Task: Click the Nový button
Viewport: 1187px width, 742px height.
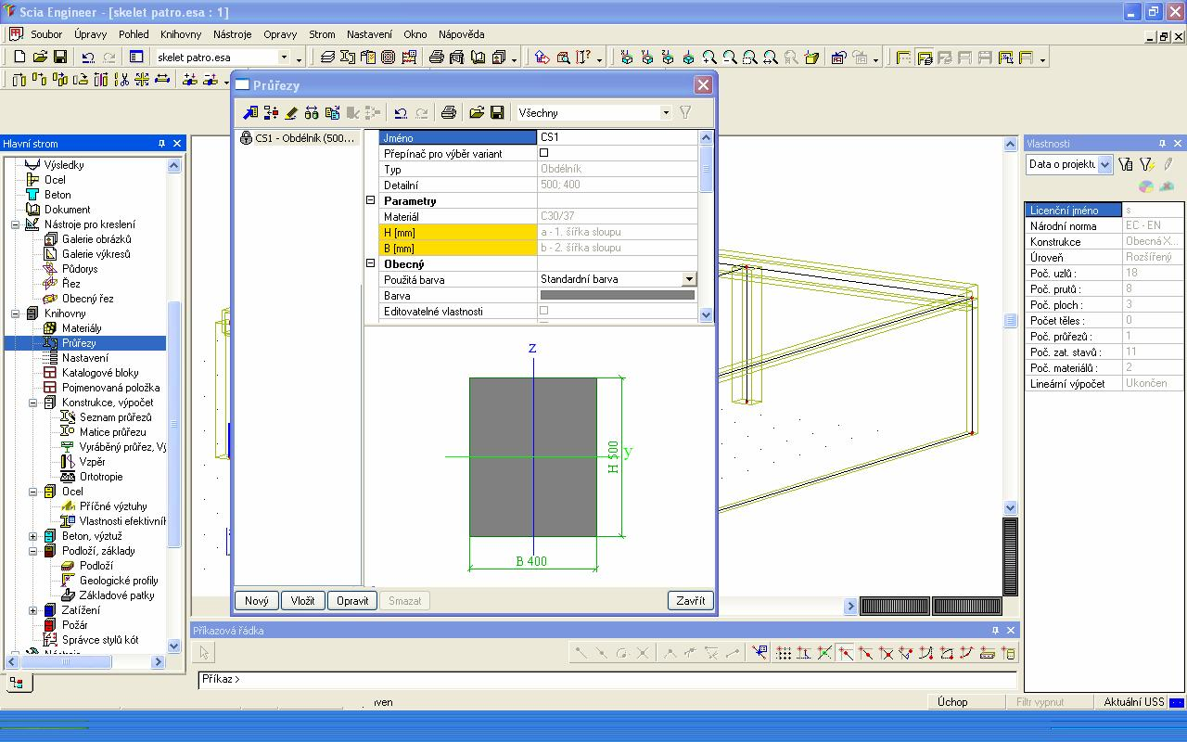Action: (257, 601)
